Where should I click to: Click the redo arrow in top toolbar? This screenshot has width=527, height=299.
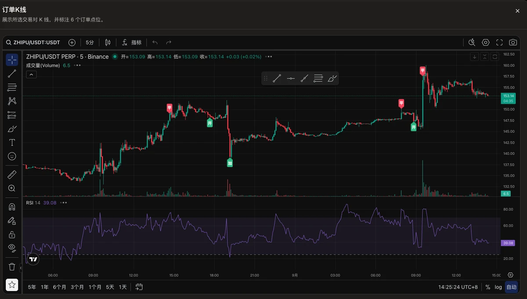coord(169,43)
